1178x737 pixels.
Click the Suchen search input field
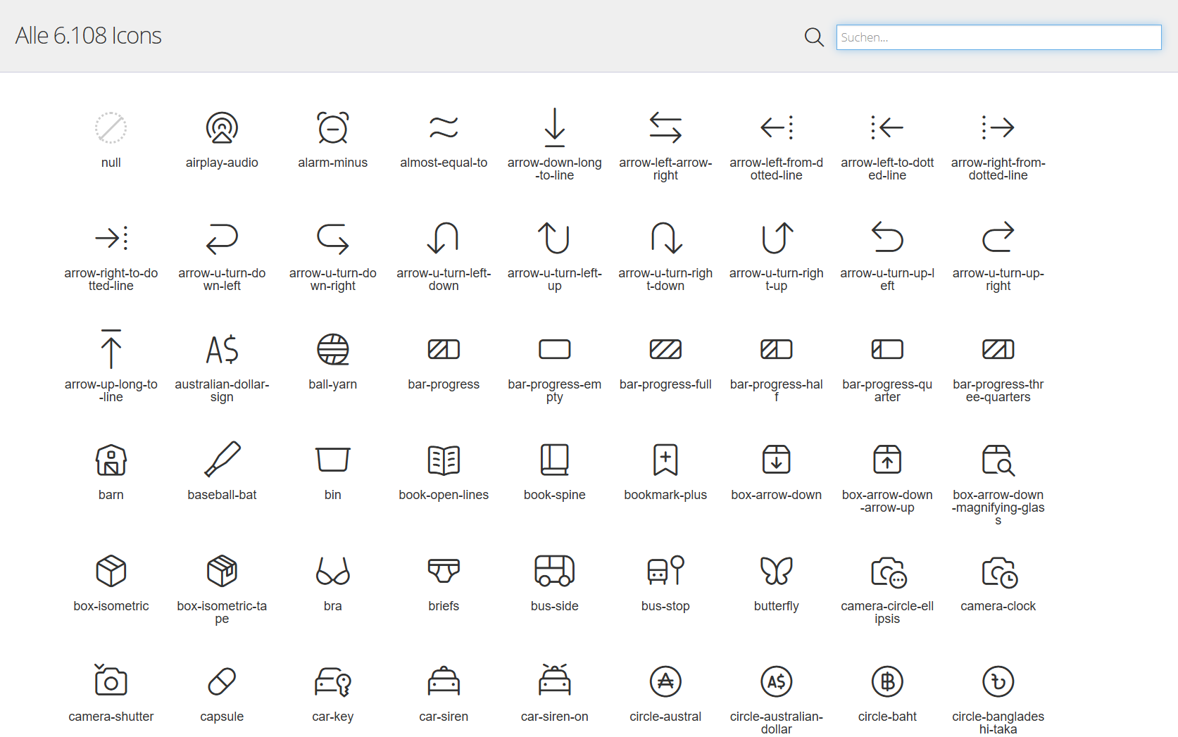[x=998, y=37]
